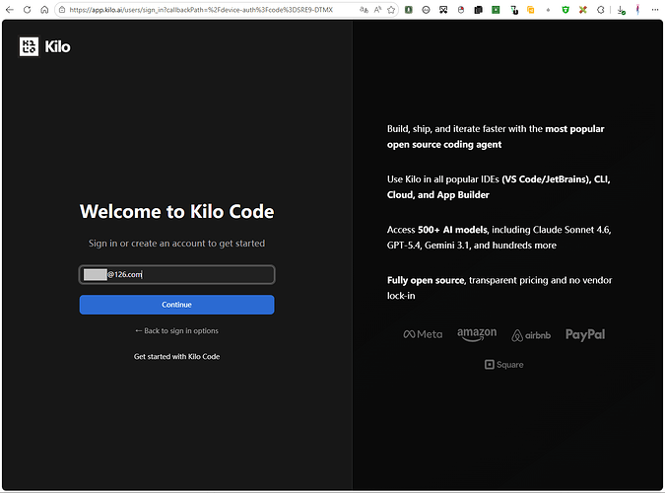Click the Airbnb logo

click(531, 335)
